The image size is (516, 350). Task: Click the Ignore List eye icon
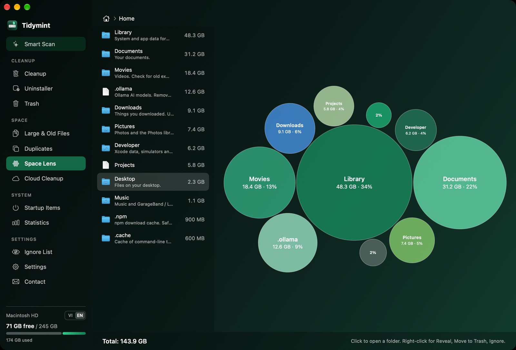15,252
